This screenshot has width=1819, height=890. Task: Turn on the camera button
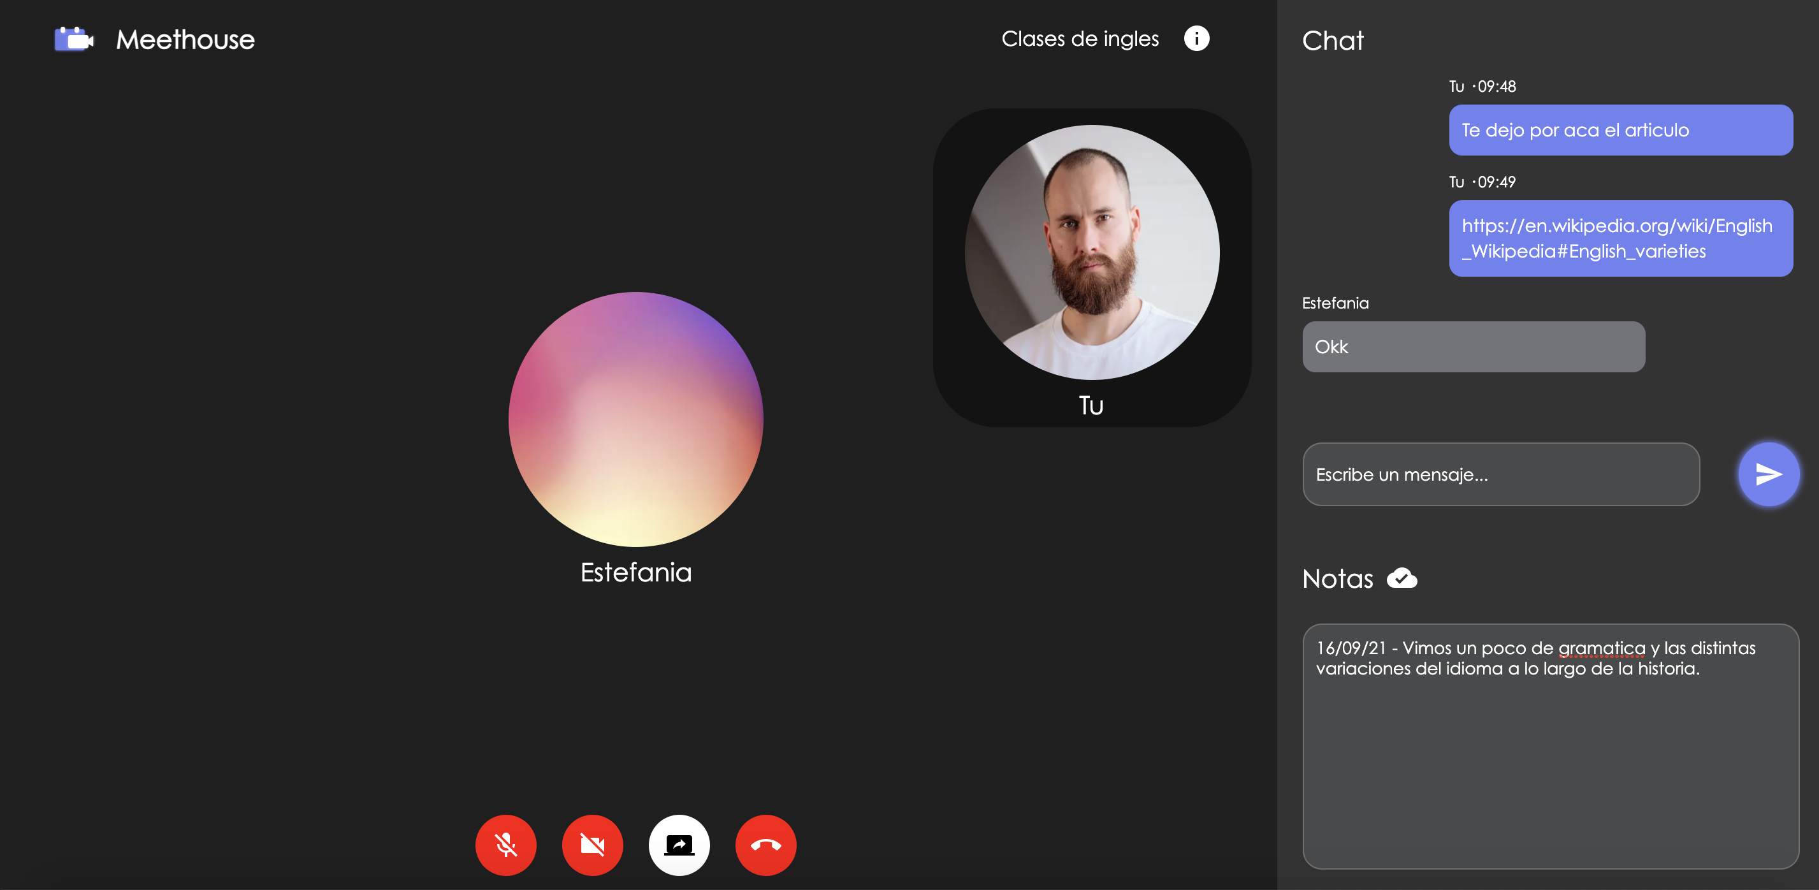593,845
